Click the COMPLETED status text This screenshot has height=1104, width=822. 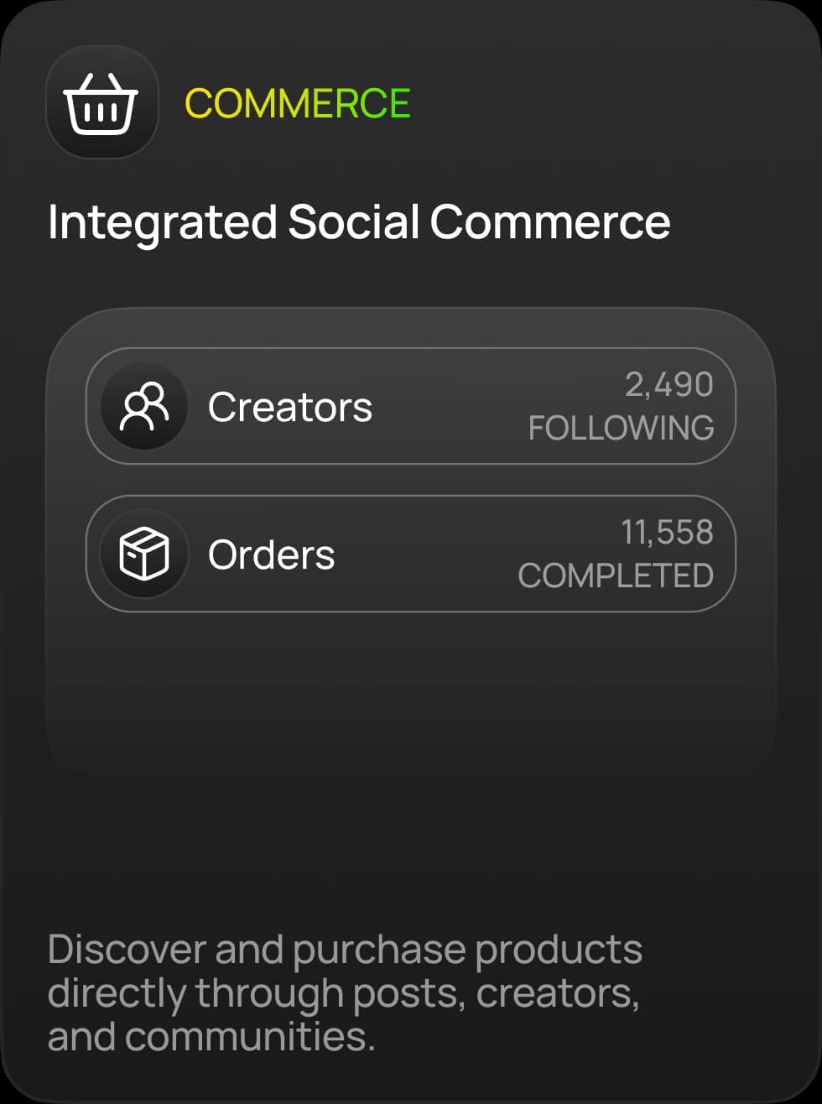[616, 575]
